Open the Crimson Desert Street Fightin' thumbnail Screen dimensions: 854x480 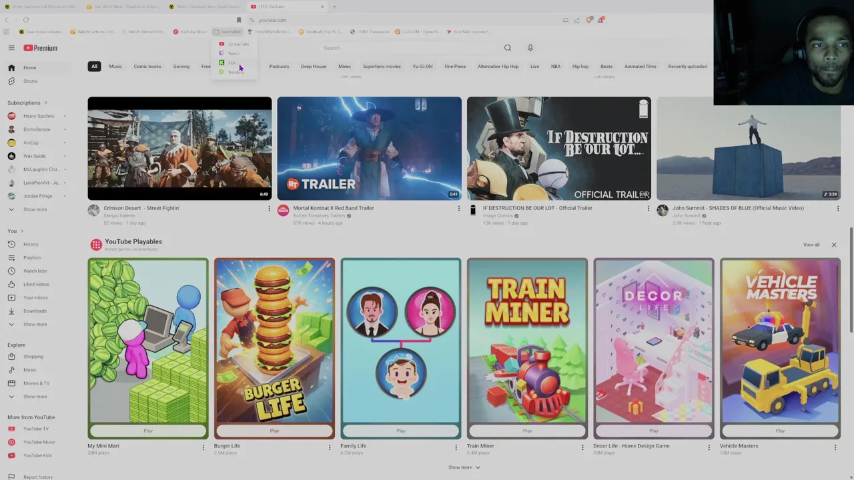click(179, 149)
